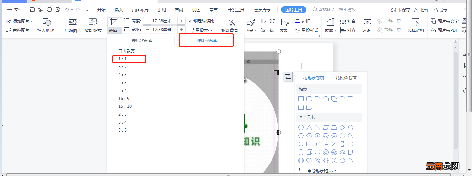Click Picture to Text (图片转文字)

click(x=445, y=21)
